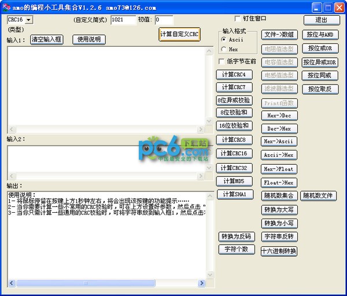Click the 计算CRC4 button
The image size is (347, 296).
point(234,75)
